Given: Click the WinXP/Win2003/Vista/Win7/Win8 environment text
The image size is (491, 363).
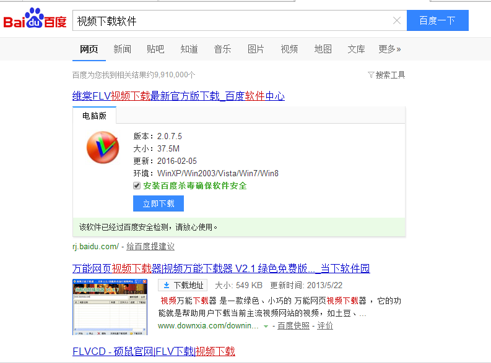Looking at the screenshot, I should click(x=218, y=173).
